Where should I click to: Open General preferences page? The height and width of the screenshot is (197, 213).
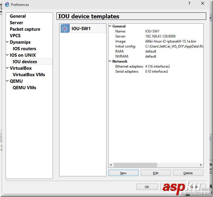pyautogui.click(x=18, y=16)
